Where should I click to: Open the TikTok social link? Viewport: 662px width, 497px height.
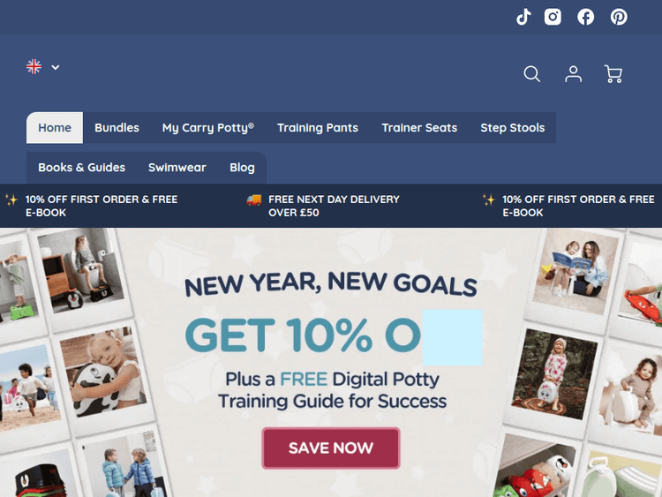523,18
